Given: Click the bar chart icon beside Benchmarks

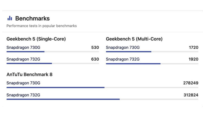Looking at the screenshot, I should tap(10, 18).
